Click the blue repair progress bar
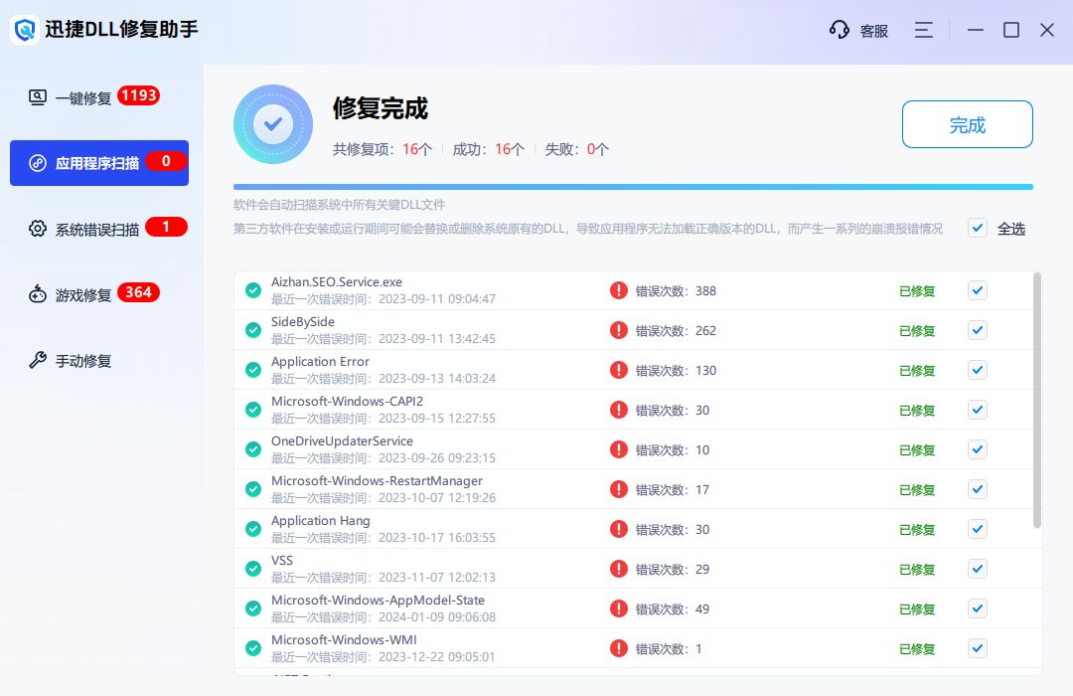Screen dimensions: 1073x696 click(633, 186)
